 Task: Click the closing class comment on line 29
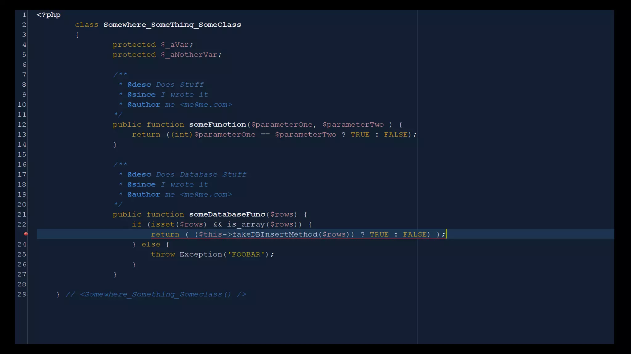pos(156,294)
